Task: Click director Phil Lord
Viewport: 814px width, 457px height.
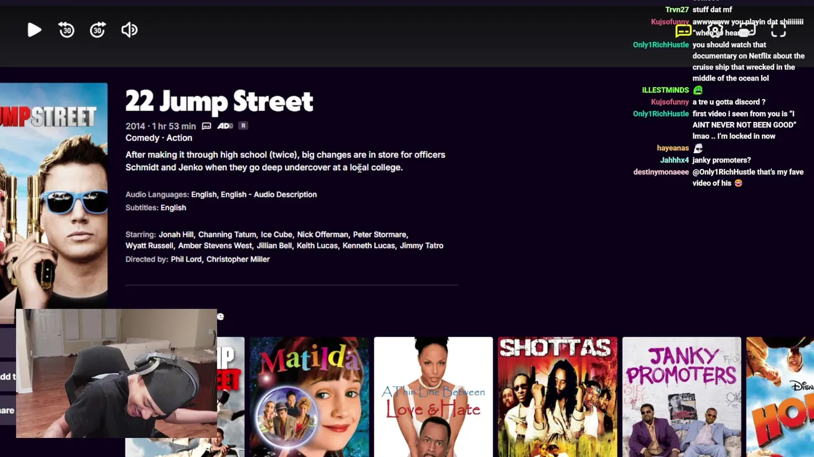Action: tap(186, 259)
